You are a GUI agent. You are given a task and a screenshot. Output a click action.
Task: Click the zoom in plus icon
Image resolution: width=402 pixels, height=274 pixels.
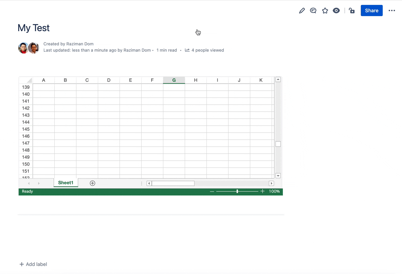pyautogui.click(x=263, y=191)
